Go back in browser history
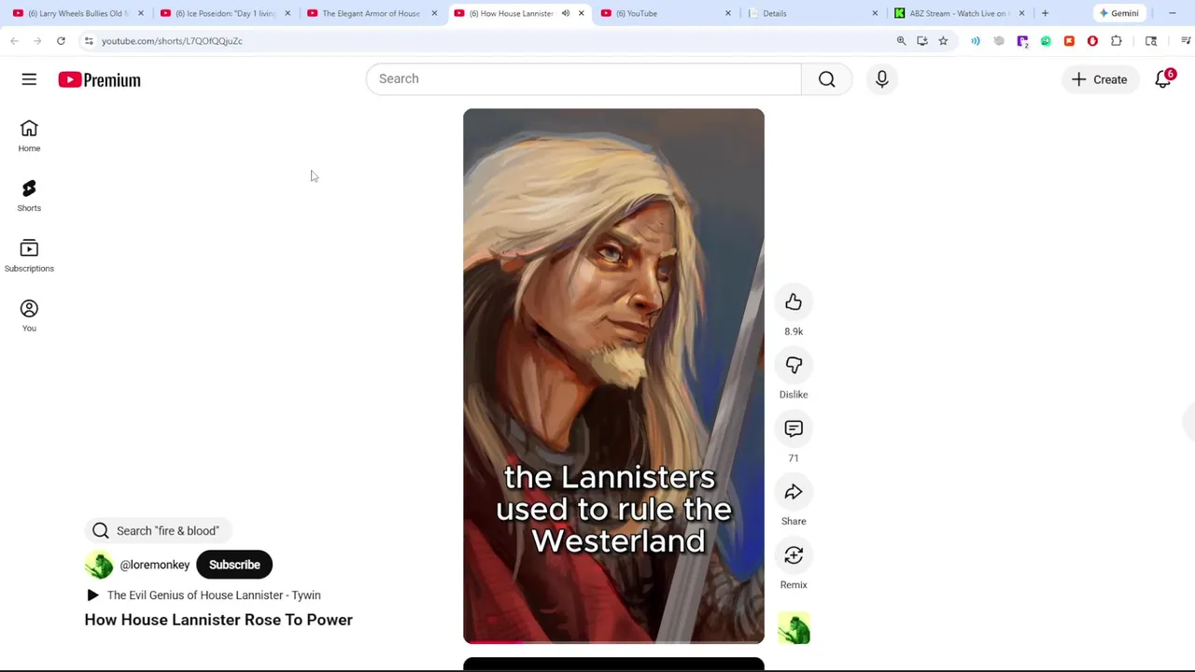1195x672 pixels. [14, 41]
